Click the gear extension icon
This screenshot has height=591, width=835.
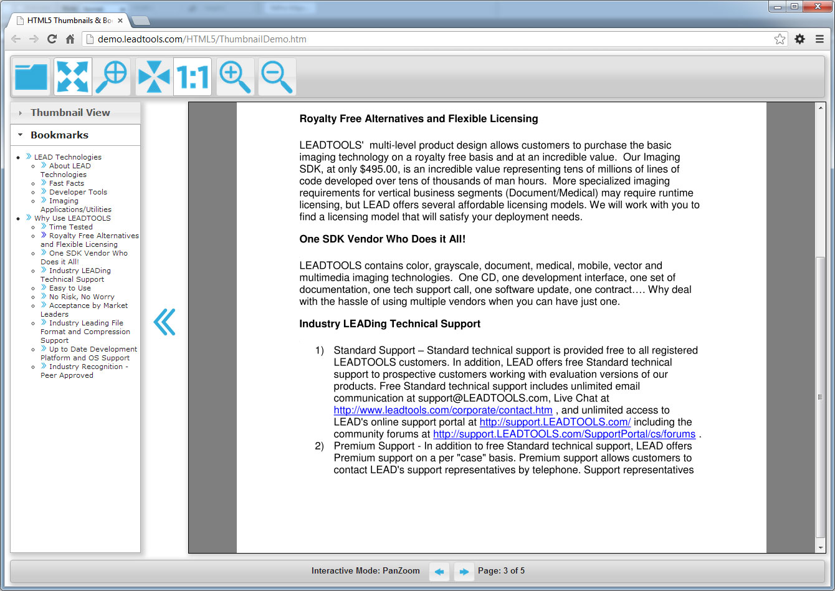(x=800, y=39)
